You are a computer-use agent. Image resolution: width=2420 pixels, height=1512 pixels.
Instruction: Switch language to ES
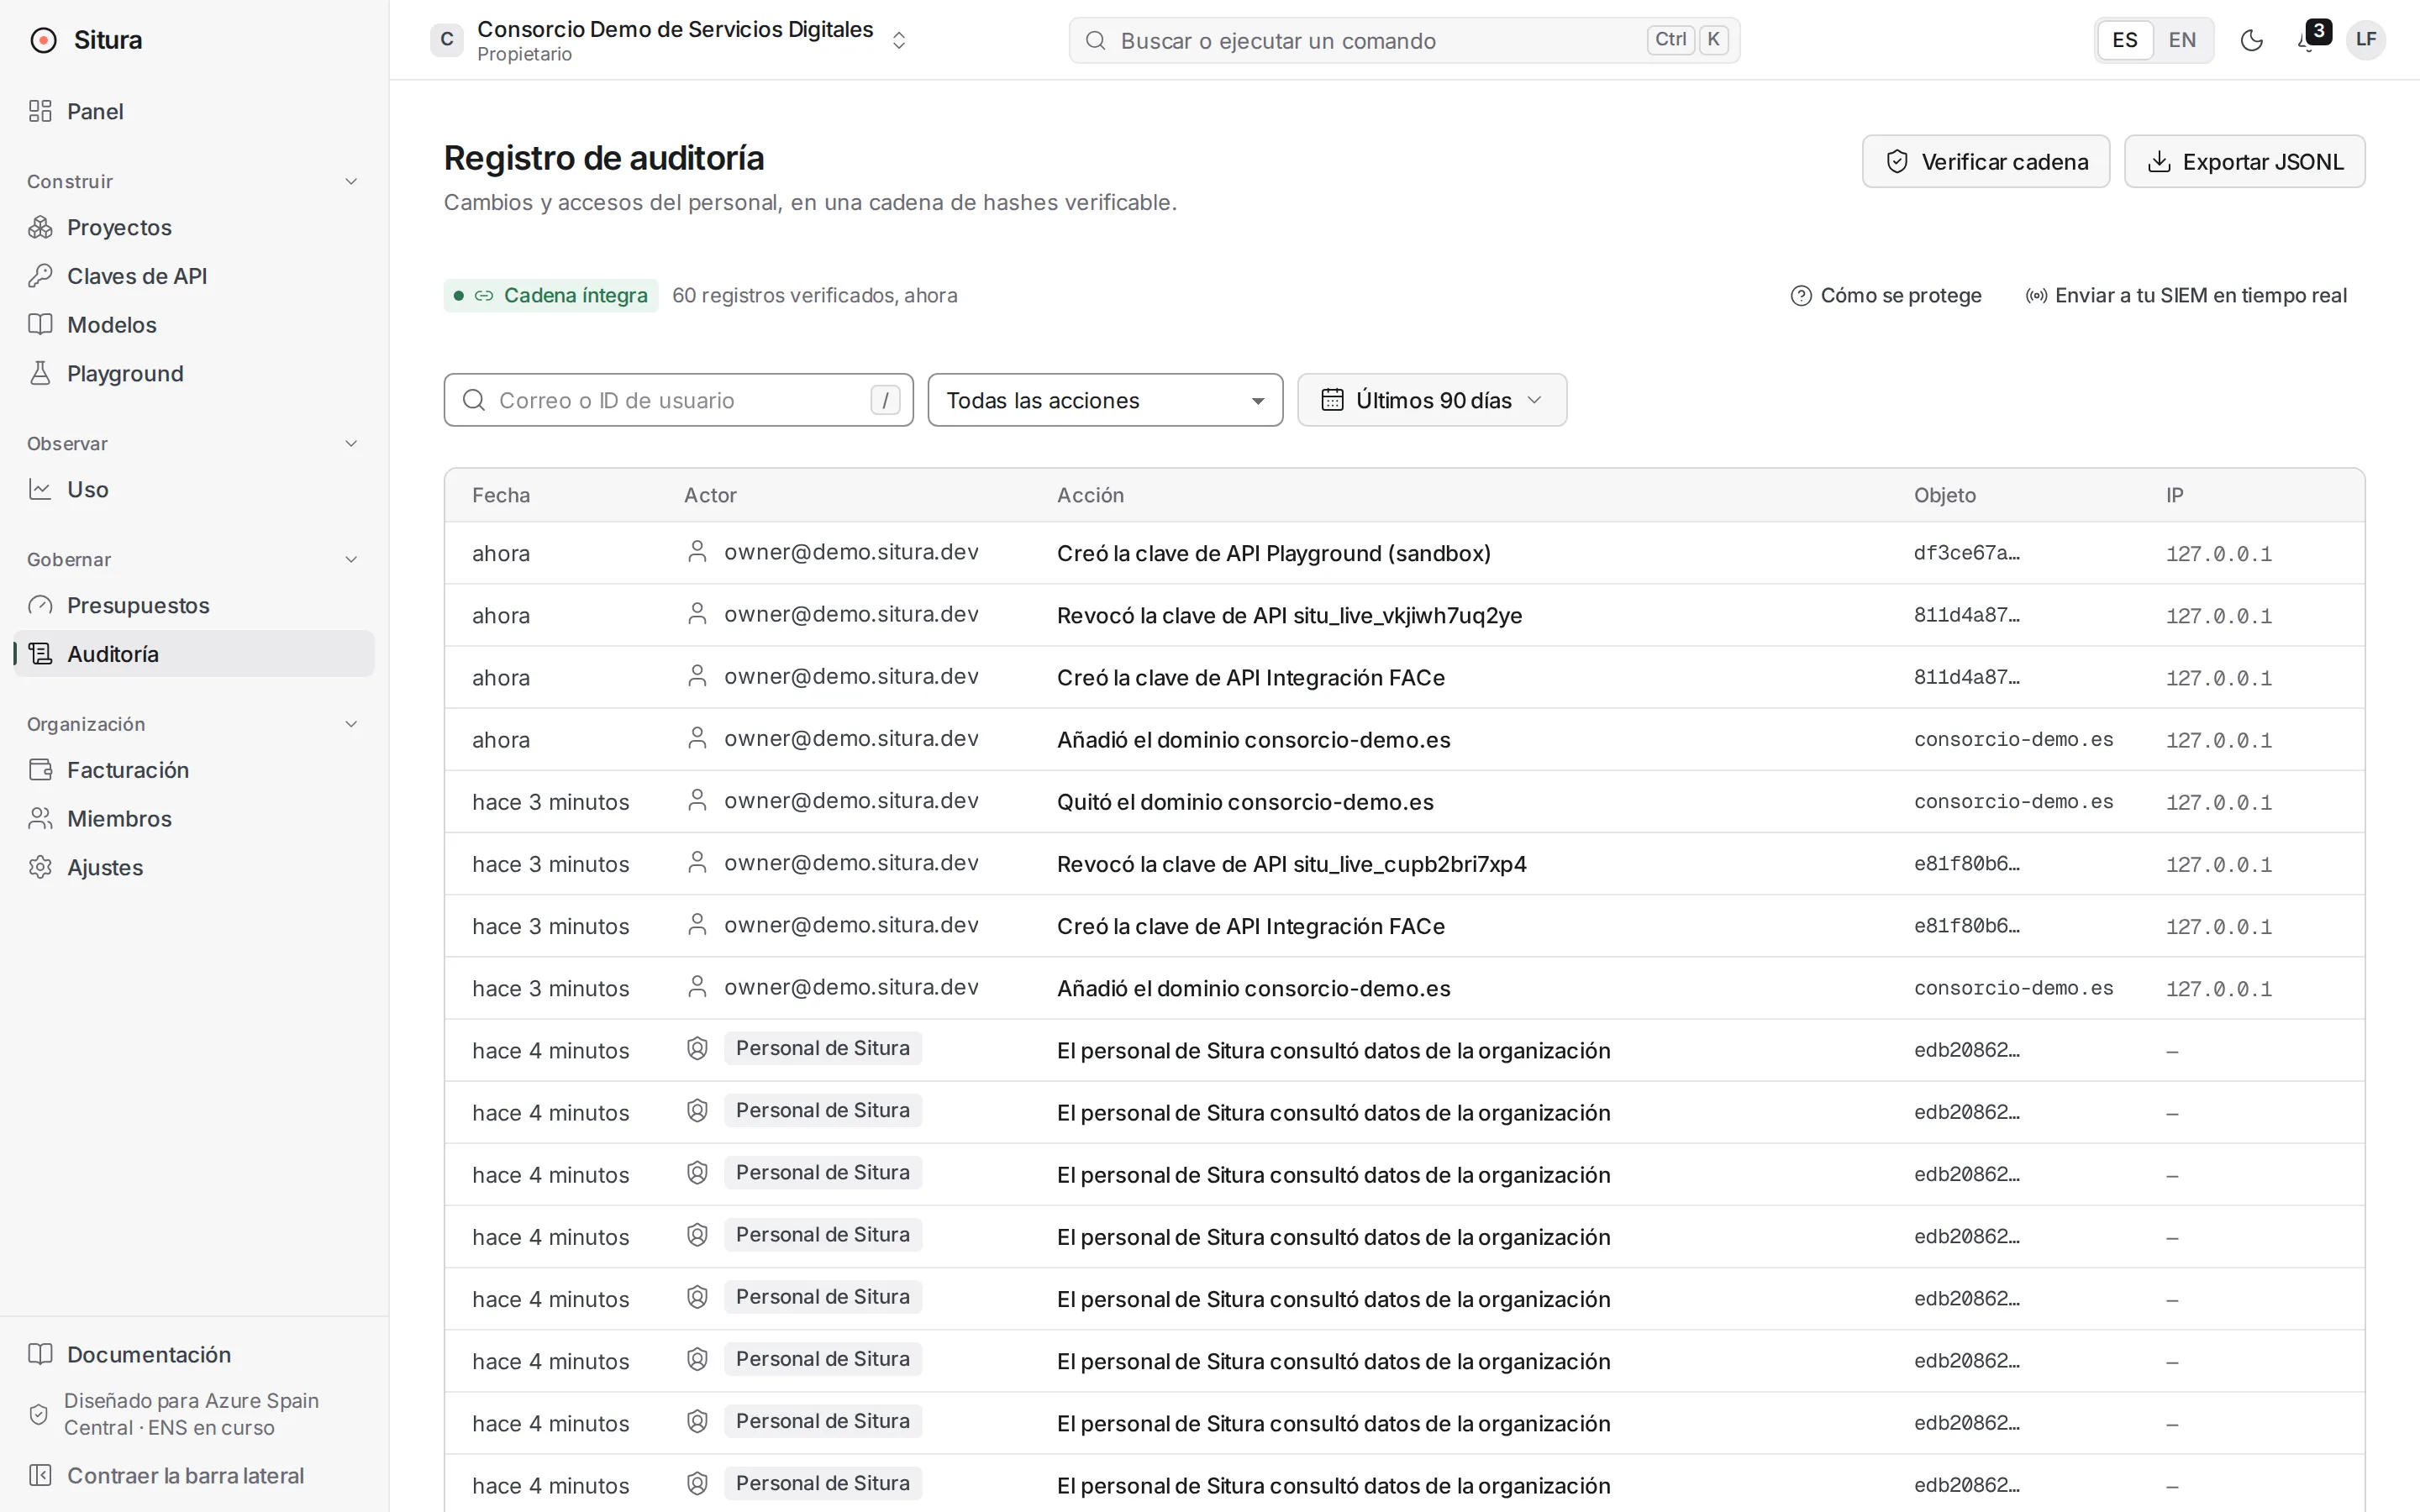(2125, 40)
